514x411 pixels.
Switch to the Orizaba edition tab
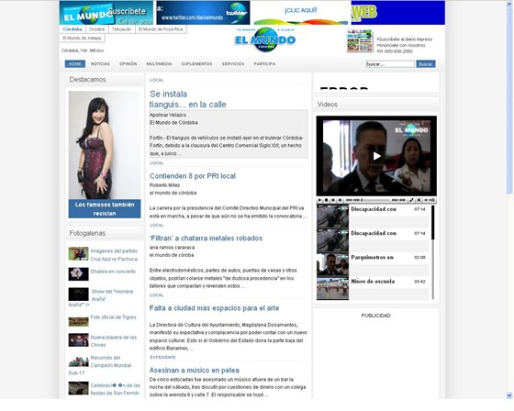(x=96, y=29)
